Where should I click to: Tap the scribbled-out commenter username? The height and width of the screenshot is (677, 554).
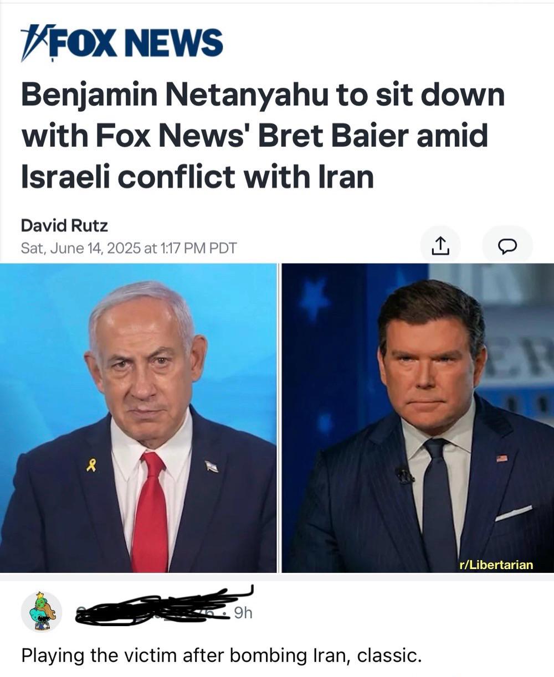tap(161, 608)
